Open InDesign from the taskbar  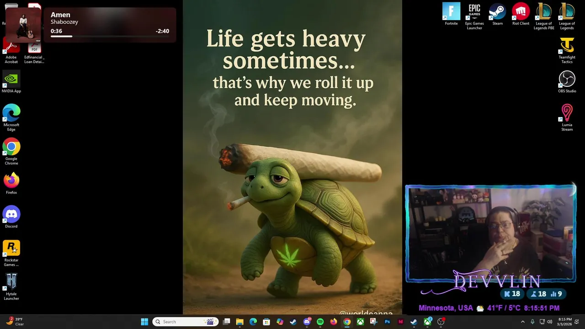click(x=400, y=322)
